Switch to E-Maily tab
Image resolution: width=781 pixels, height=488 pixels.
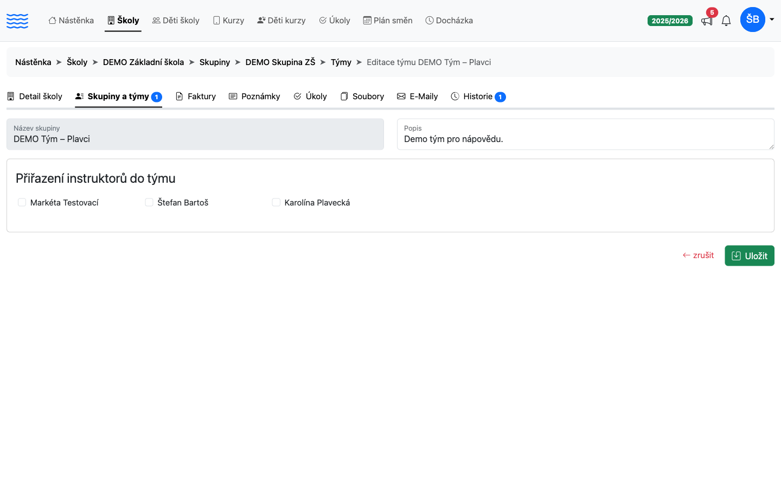pyautogui.click(x=418, y=97)
